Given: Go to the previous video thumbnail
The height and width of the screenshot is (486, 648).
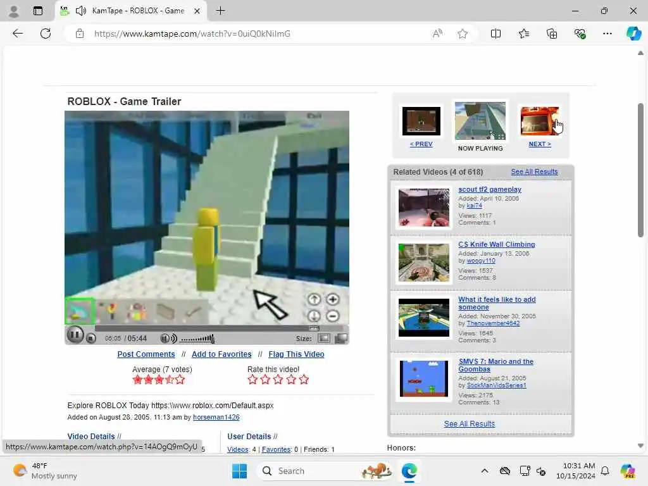Looking at the screenshot, I should point(421,121).
